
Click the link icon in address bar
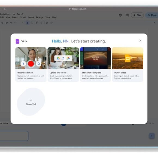pos(69,9)
